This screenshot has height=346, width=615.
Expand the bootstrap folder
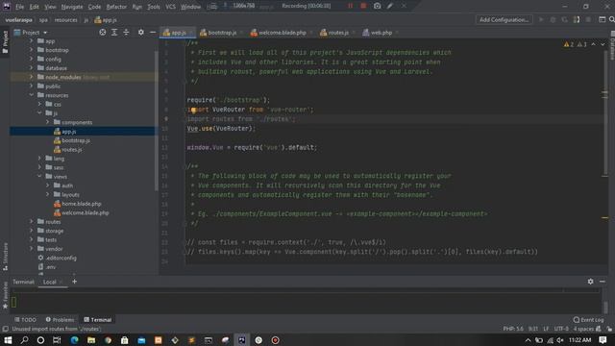(32, 50)
